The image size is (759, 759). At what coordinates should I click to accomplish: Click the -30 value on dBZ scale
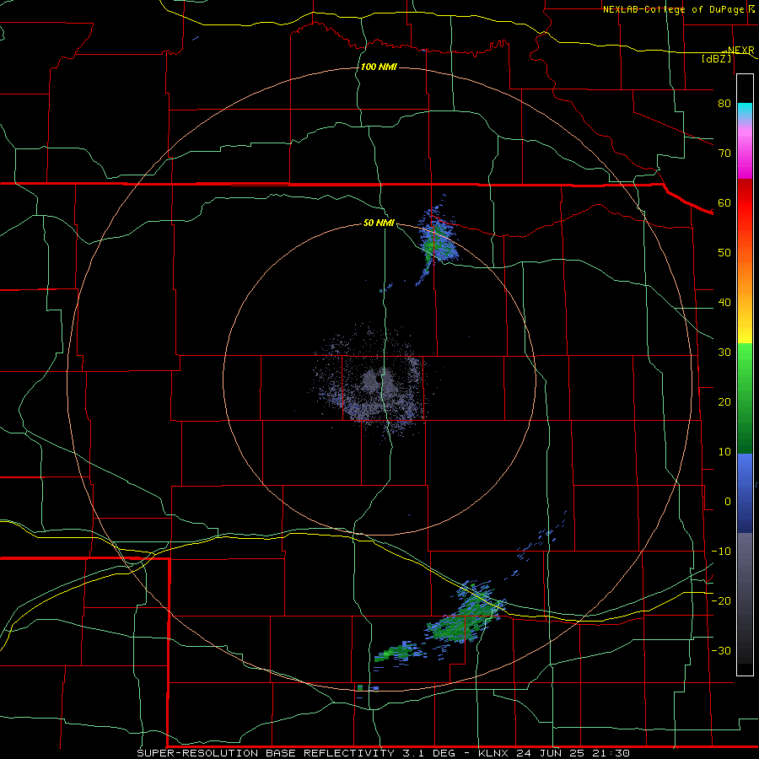click(x=721, y=651)
